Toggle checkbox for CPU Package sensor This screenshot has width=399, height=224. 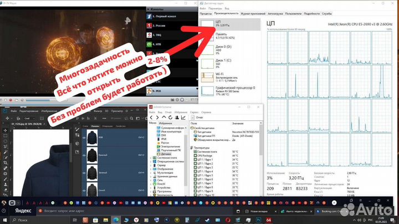(195, 156)
